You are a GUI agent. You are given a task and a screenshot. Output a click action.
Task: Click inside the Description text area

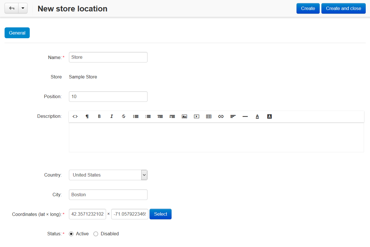tap(216, 137)
